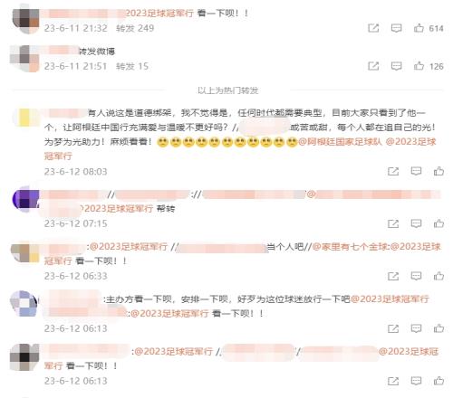Open the @阿根廷国家足球队 mention link
This screenshot has width=453, height=398.
(341, 142)
